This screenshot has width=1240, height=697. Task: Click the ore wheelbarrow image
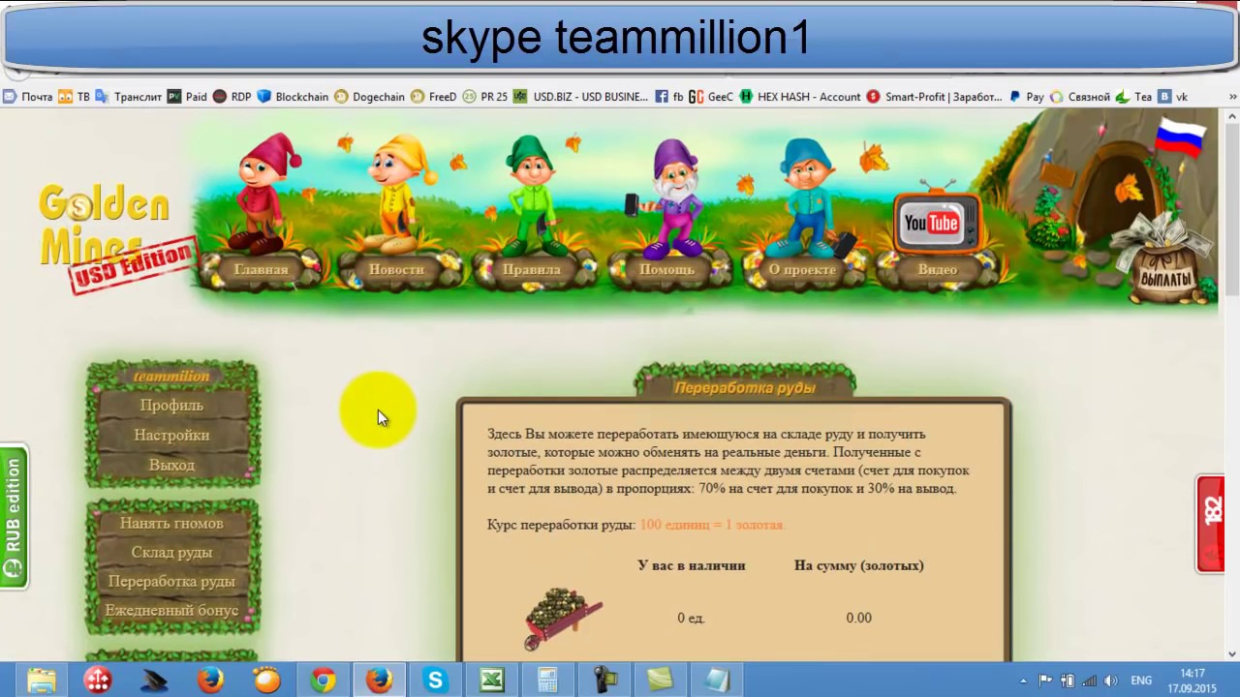[x=564, y=618]
